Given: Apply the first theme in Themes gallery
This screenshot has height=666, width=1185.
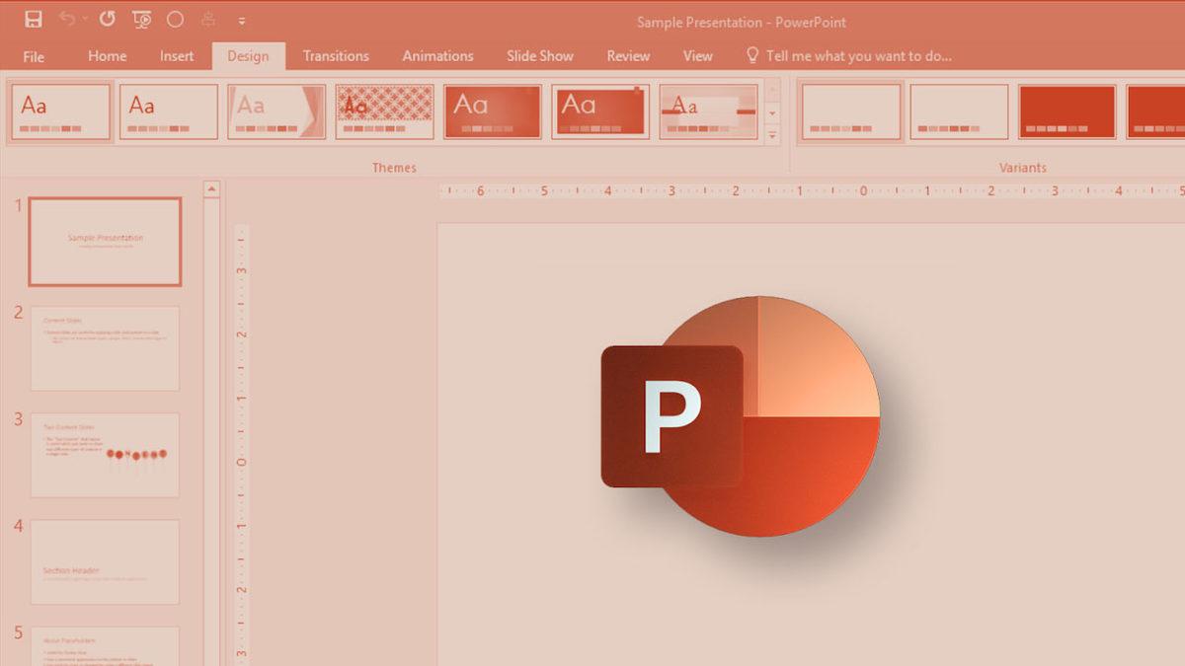Looking at the screenshot, I should click(x=59, y=111).
